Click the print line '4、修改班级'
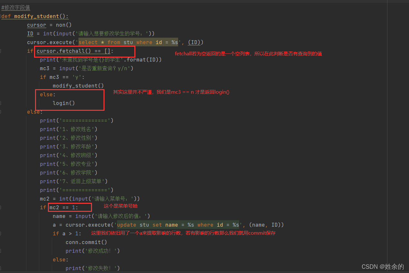Image resolution: width=409 pixels, height=273 pixels. [x=68, y=155]
